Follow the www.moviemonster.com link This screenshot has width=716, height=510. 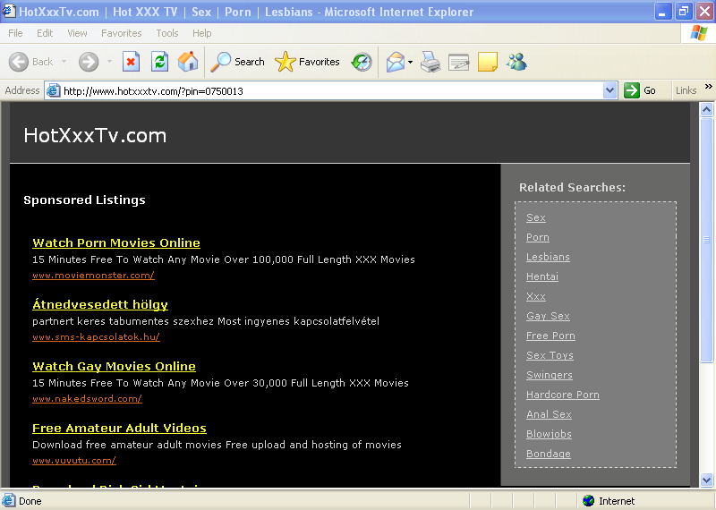coord(93,276)
